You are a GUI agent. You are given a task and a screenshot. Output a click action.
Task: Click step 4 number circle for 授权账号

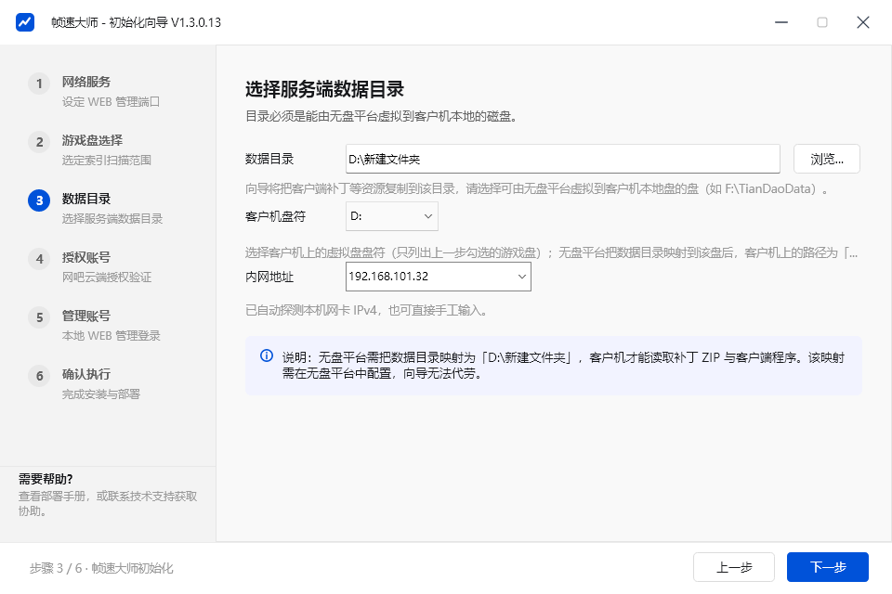pos(39,259)
